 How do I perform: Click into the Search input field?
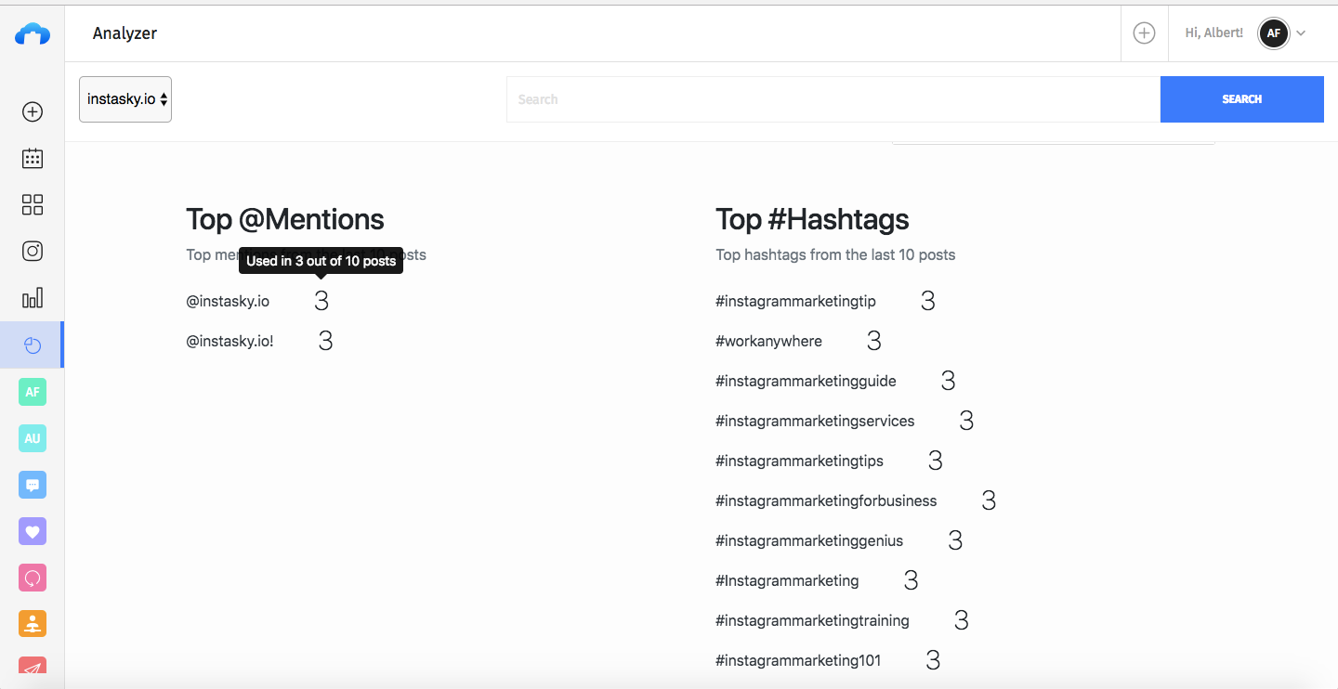[x=833, y=99]
